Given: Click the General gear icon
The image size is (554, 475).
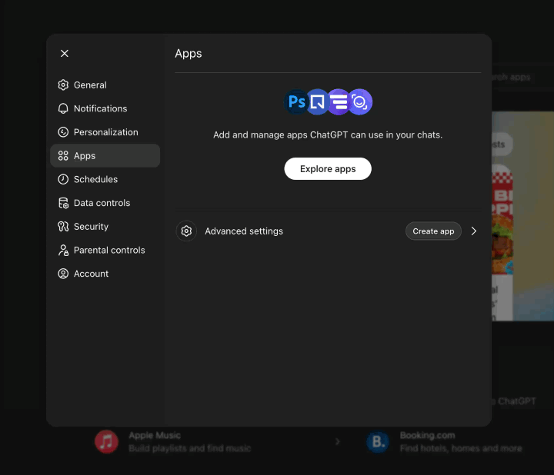Looking at the screenshot, I should (63, 85).
